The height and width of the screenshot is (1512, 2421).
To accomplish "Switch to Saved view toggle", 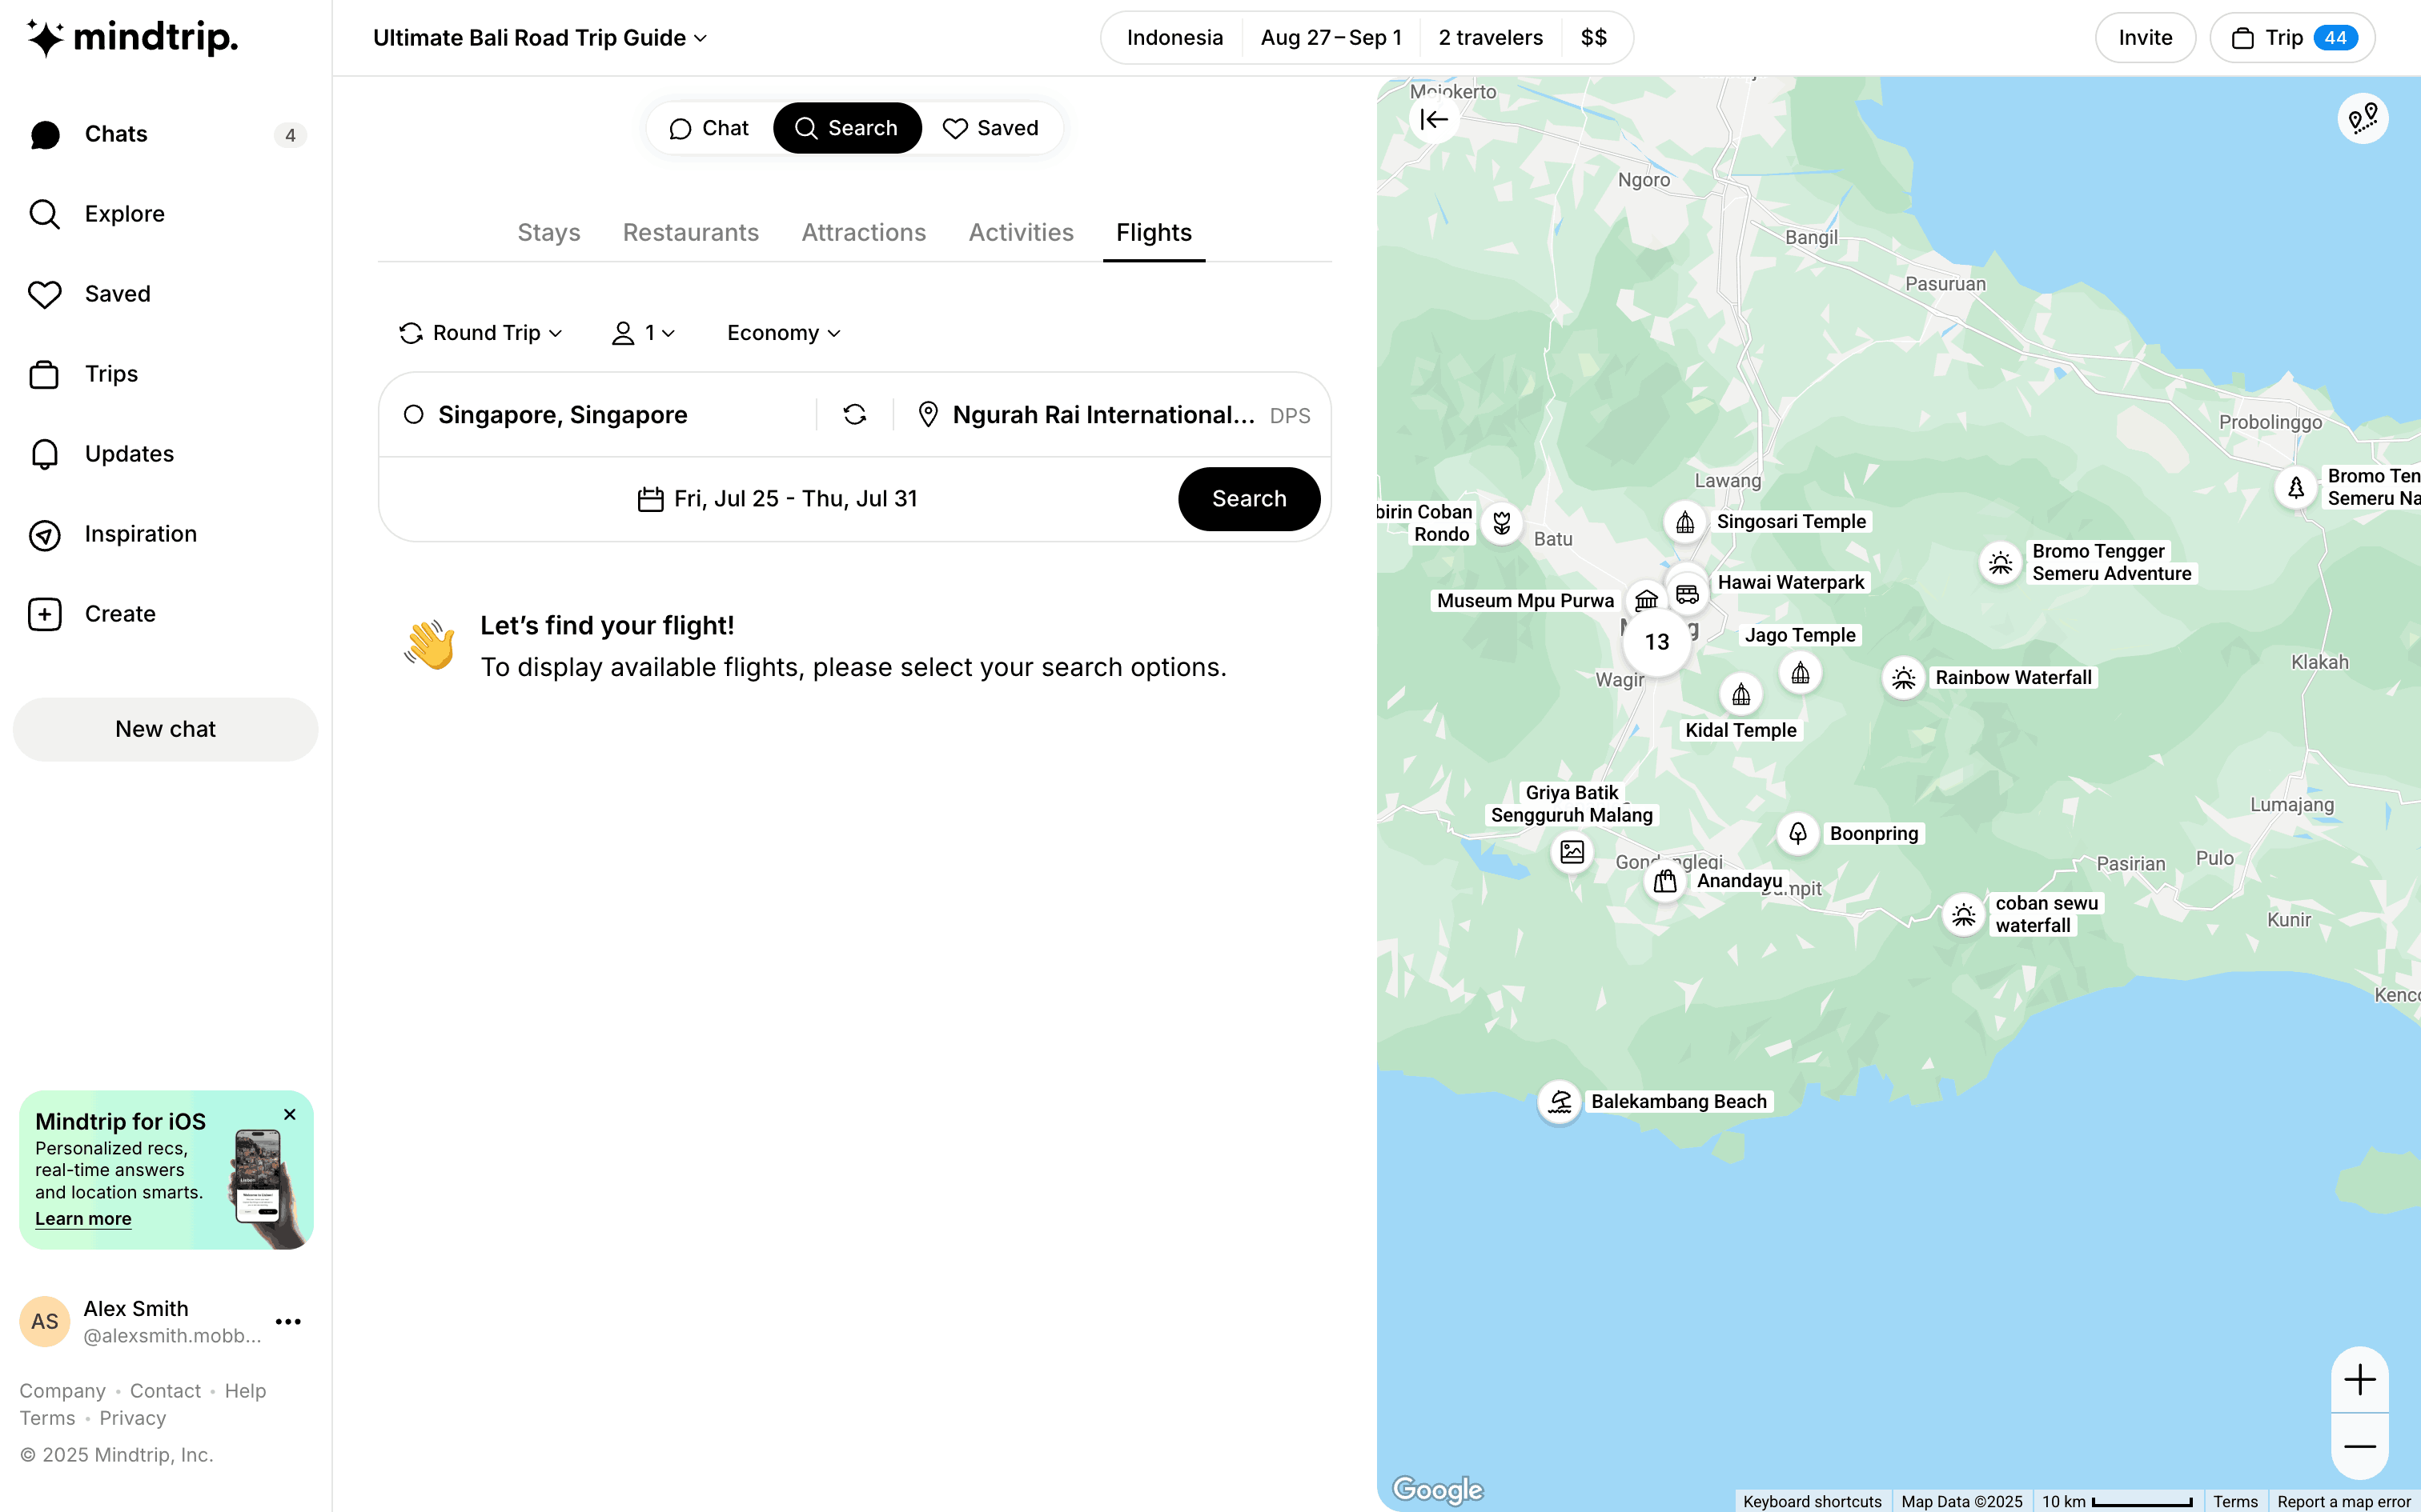I will [x=990, y=128].
